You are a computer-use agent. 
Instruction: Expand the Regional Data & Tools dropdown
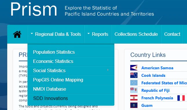tap(56, 34)
